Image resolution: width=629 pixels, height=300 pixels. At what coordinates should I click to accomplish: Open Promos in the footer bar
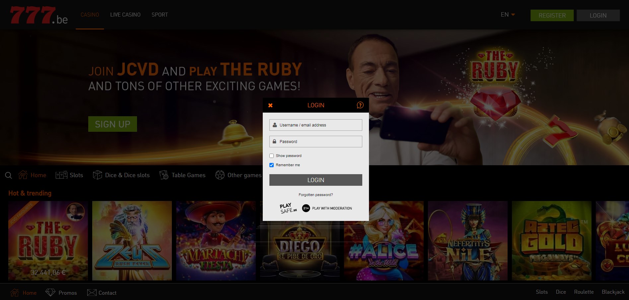click(61, 293)
